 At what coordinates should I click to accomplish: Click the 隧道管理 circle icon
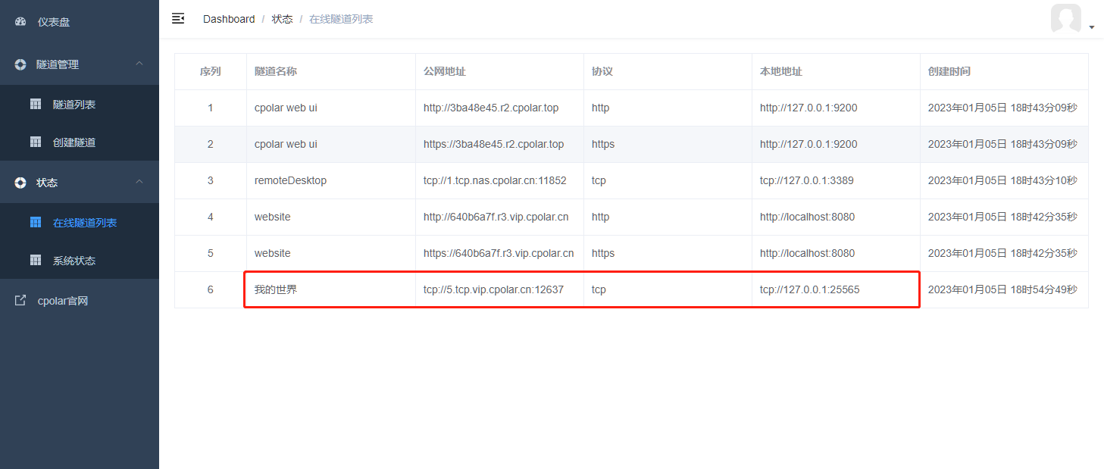point(20,64)
